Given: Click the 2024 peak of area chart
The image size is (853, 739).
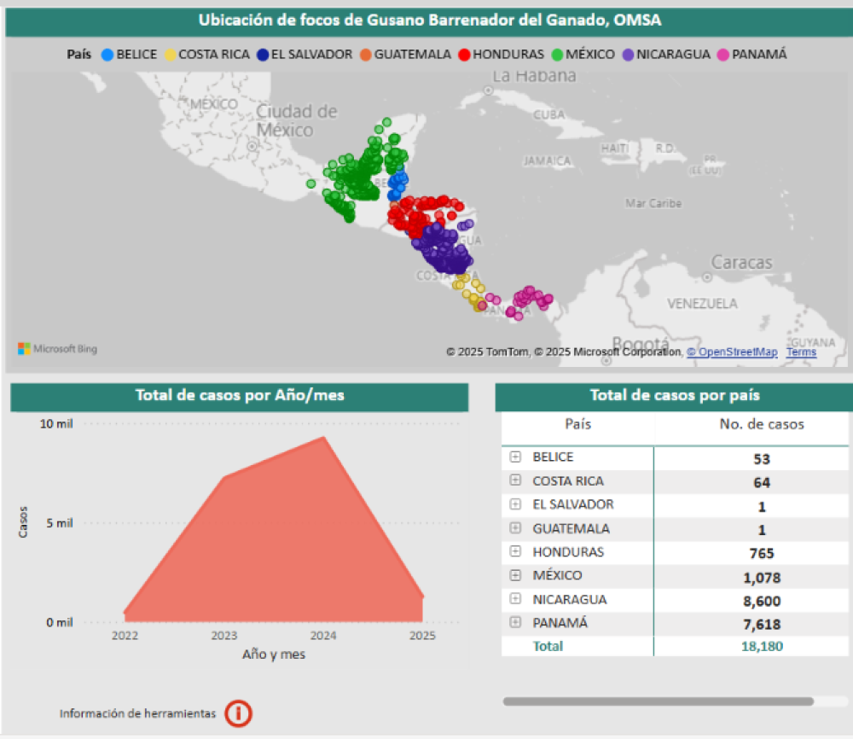Looking at the screenshot, I should point(323,439).
